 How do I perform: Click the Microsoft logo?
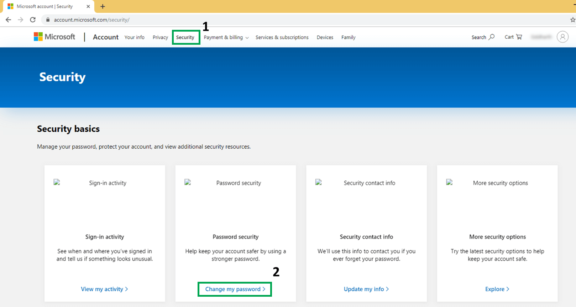click(54, 37)
